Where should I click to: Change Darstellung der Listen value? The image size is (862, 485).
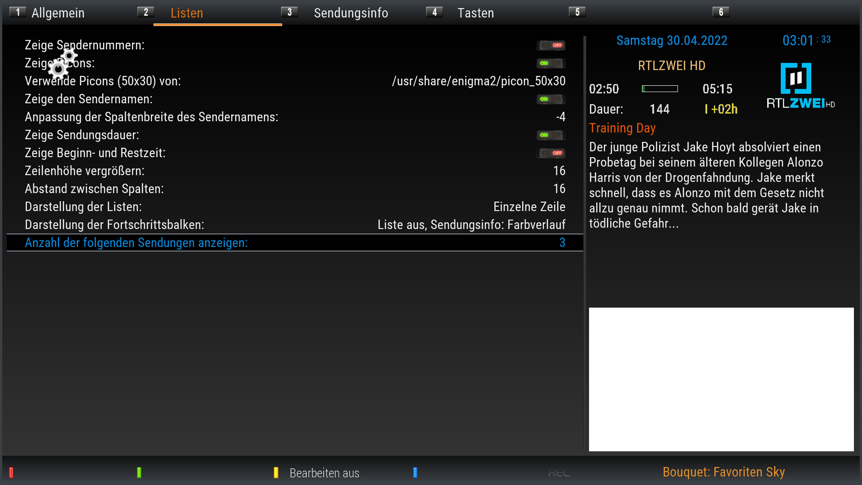coord(529,207)
